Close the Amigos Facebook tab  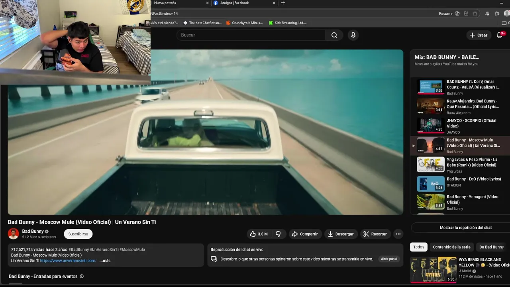pos(274,3)
